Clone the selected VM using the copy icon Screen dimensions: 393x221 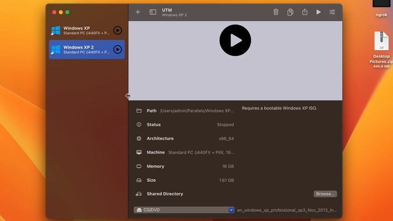(290, 12)
